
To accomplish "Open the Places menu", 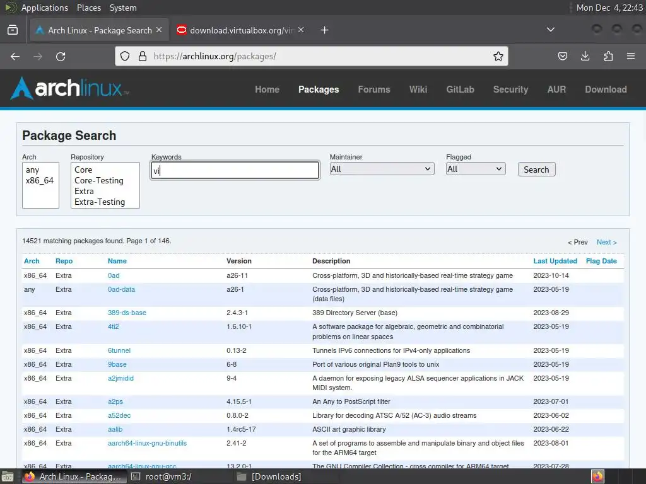I will click(x=88, y=8).
